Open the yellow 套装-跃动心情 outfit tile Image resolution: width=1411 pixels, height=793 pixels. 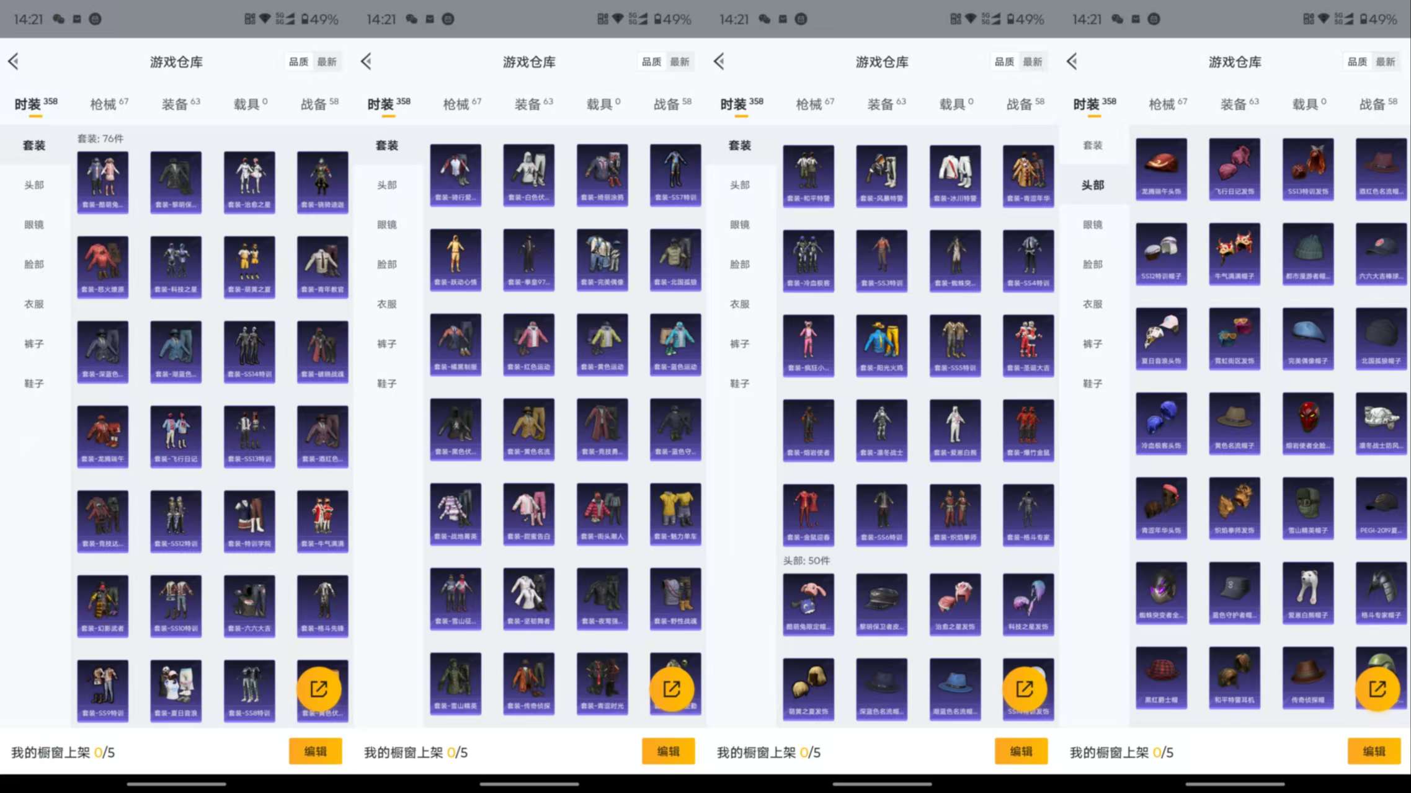(x=455, y=260)
